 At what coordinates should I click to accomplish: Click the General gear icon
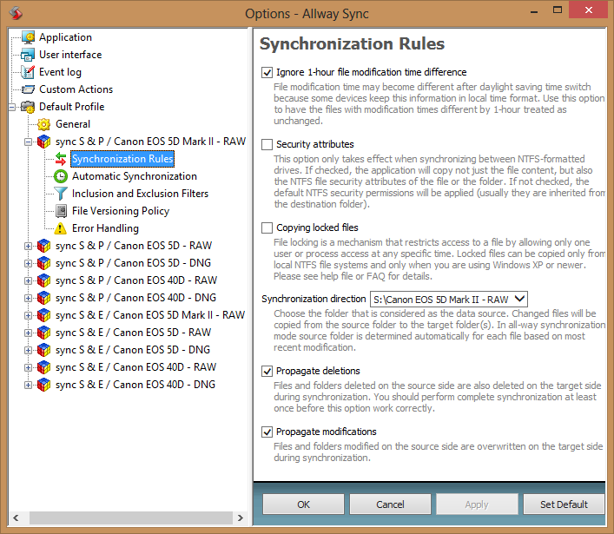coord(43,124)
